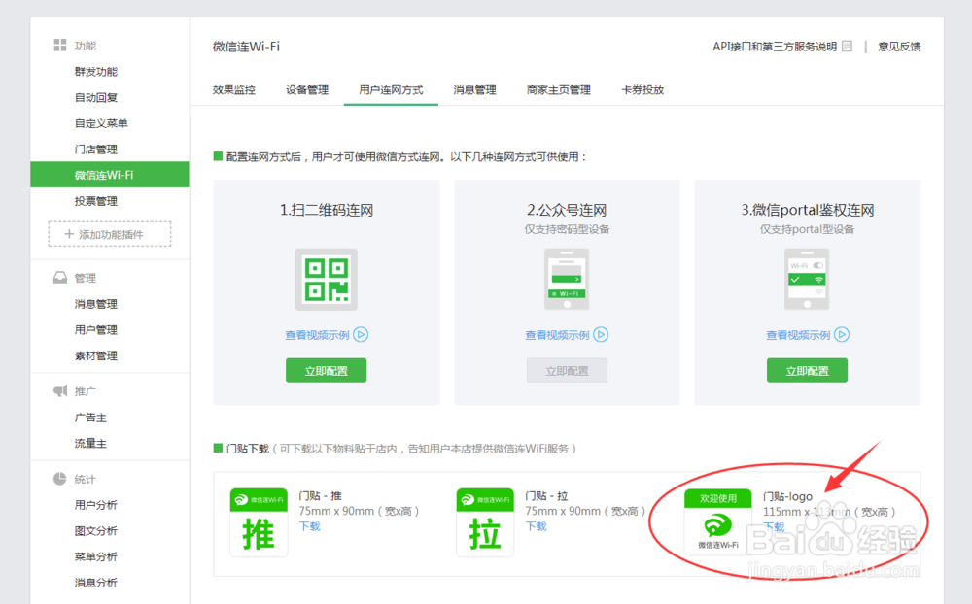Click document icon next to API接口和第三方服务说明
This screenshot has height=604, width=972.
tap(848, 47)
